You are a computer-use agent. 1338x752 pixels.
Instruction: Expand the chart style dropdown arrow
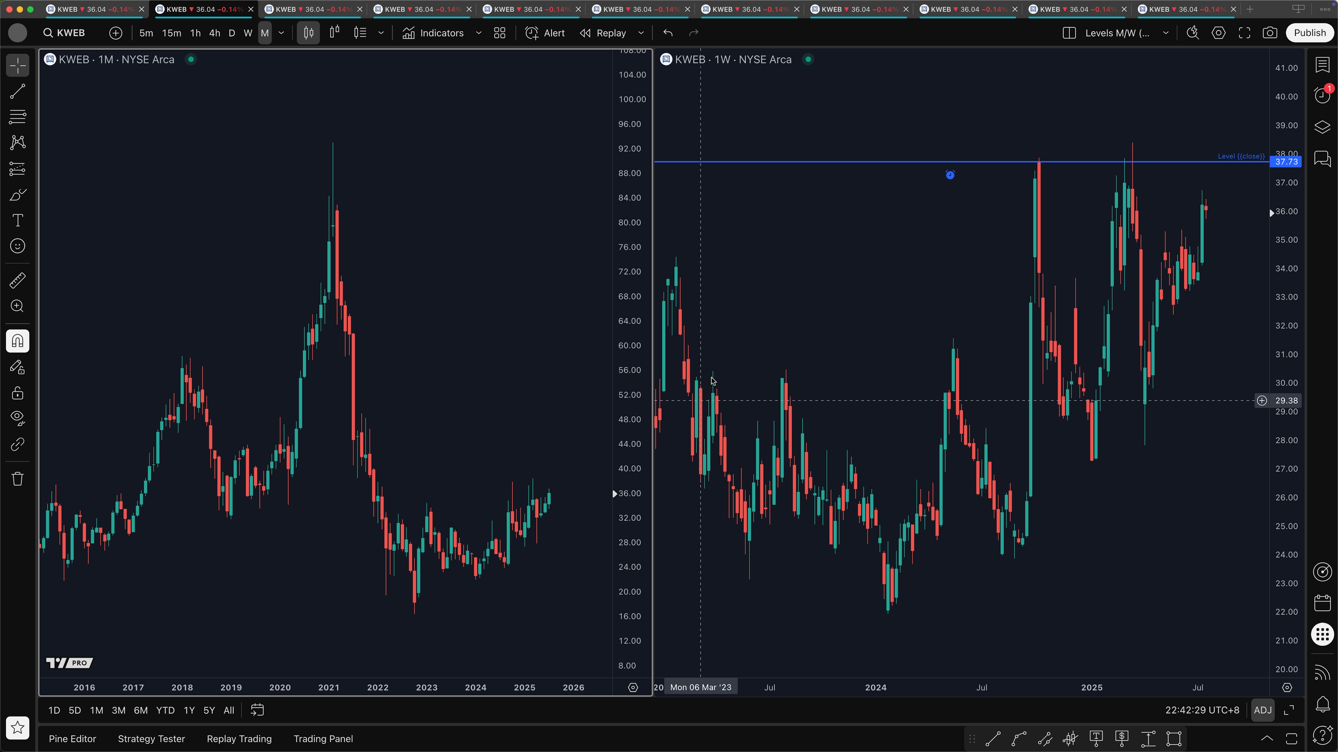click(381, 33)
